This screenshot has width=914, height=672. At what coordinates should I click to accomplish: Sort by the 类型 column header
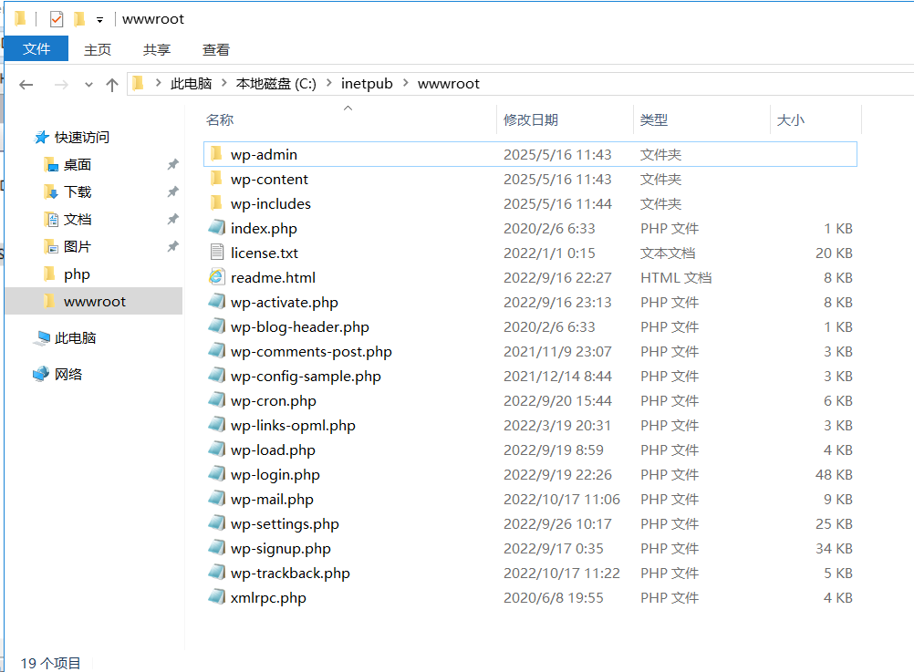point(701,120)
